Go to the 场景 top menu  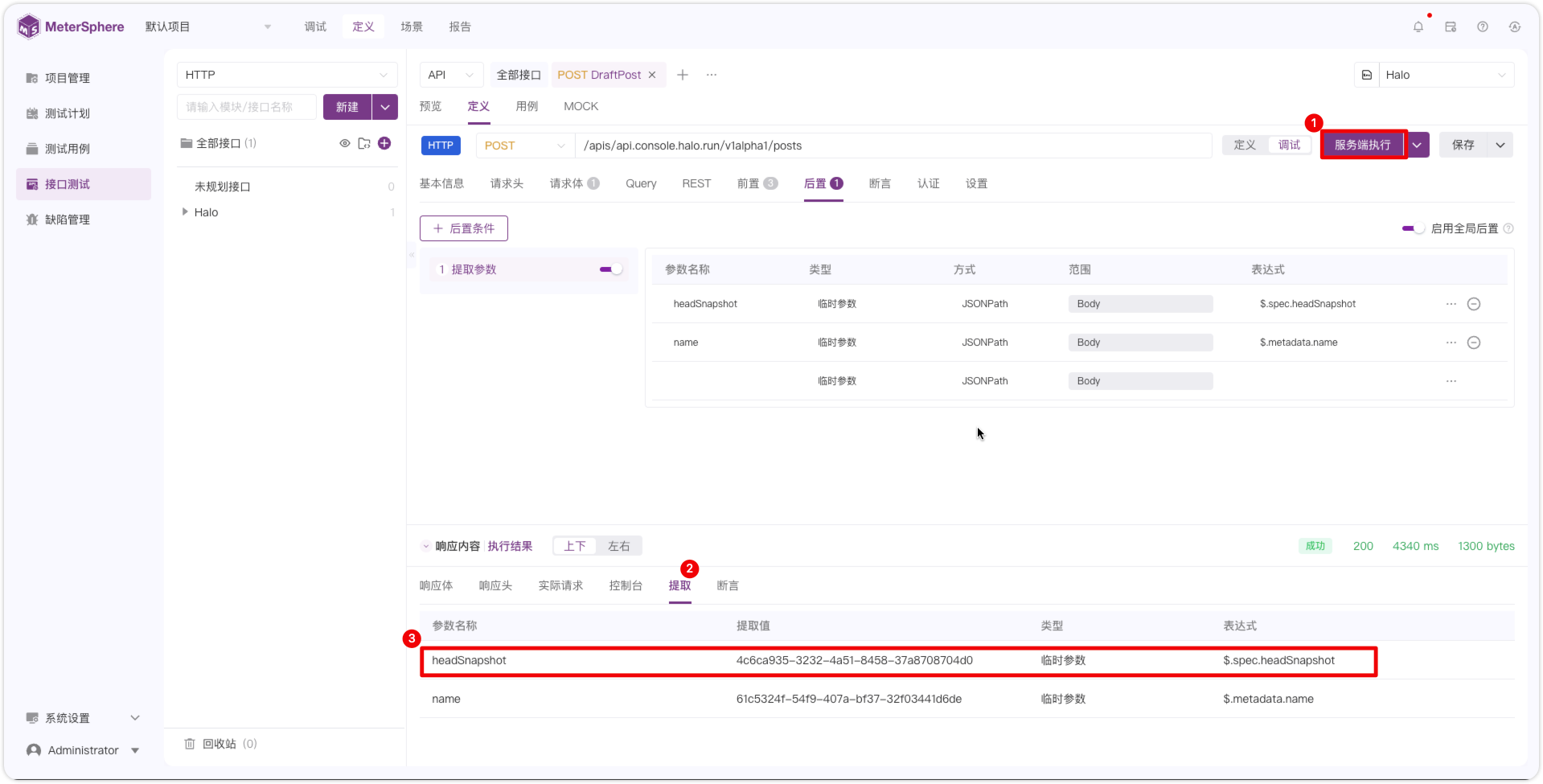pyautogui.click(x=412, y=27)
